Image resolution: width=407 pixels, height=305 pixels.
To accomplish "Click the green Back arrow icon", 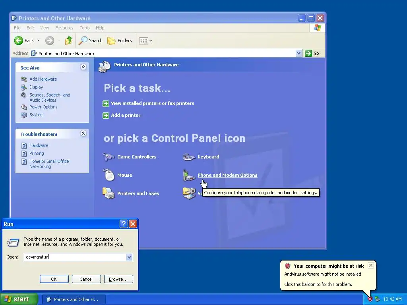I will [x=19, y=41].
